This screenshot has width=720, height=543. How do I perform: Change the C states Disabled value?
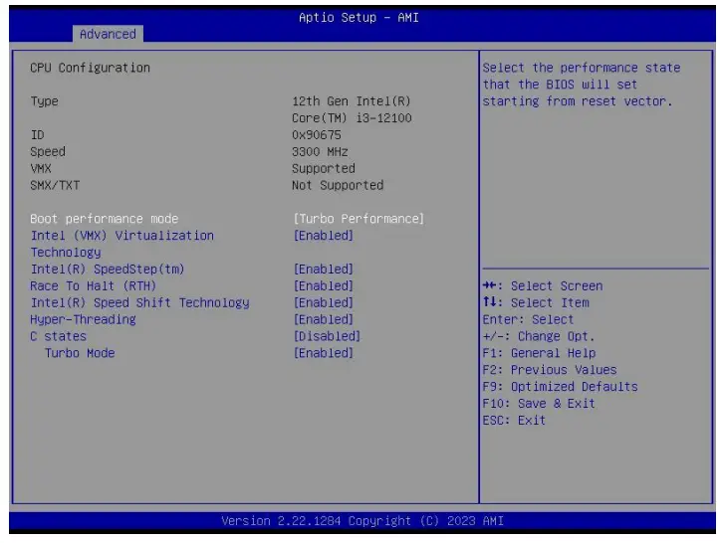click(x=327, y=336)
